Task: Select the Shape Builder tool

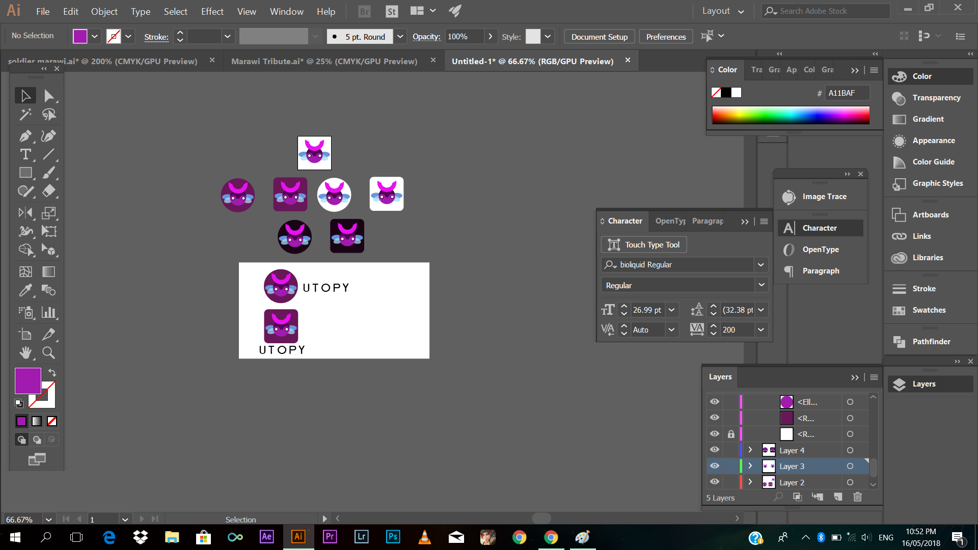Action: (25, 250)
